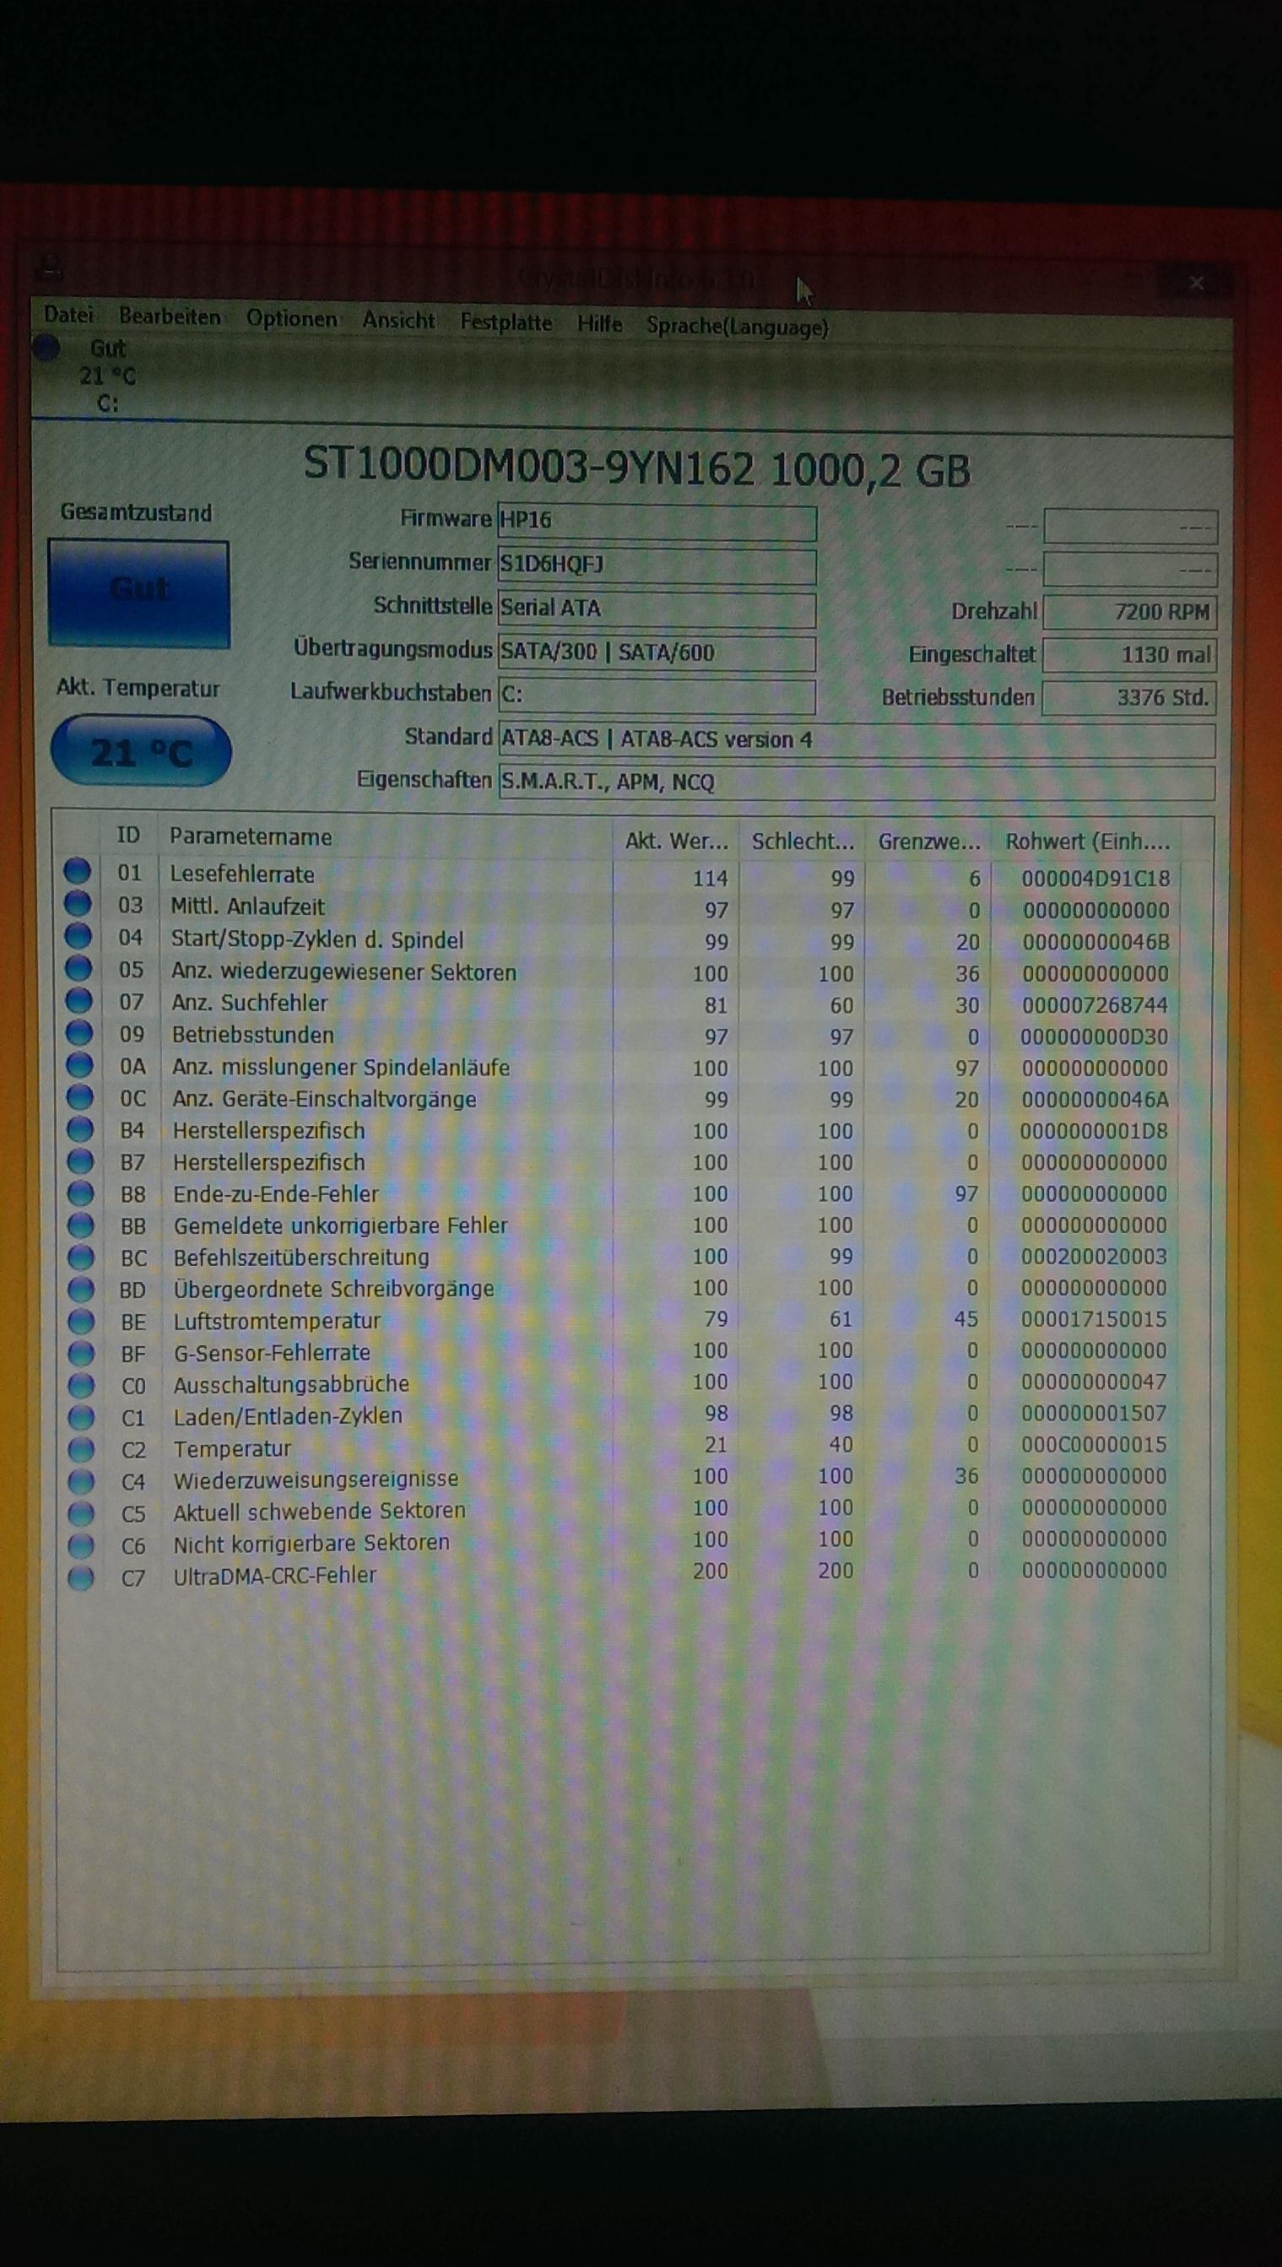Click status dot for C2 Temperatur
This screenshot has height=2267, width=1282.
pyautogui.click(x=81, y=1448)
